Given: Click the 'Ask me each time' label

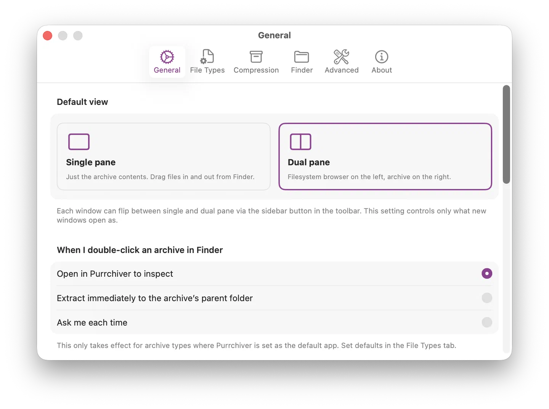Looking at the screenshot, I should point(92,322).
